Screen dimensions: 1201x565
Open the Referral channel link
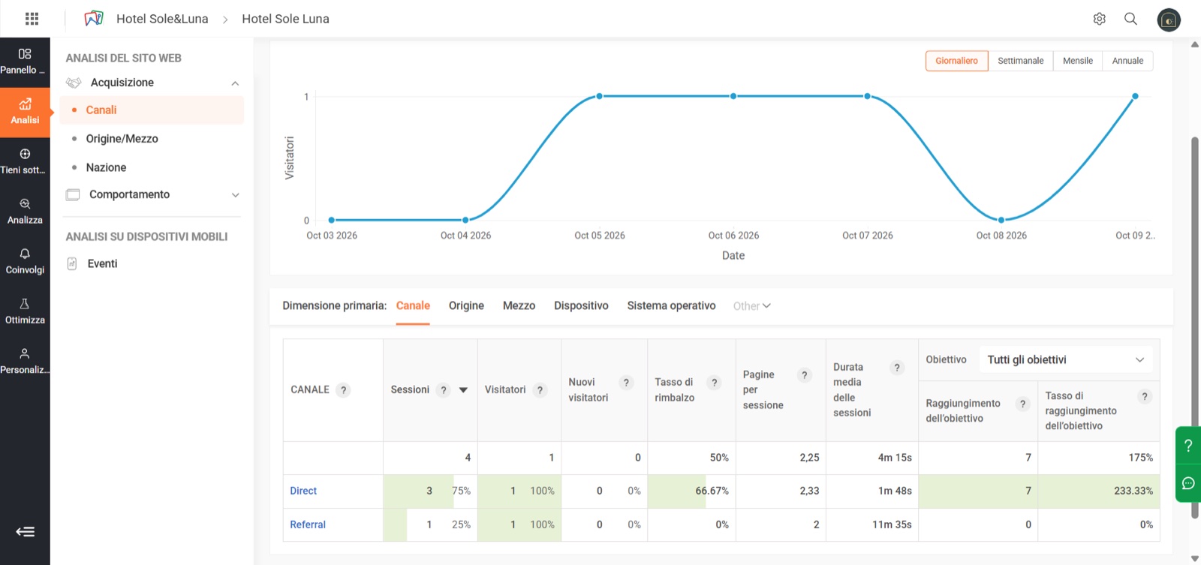point(308,524)
